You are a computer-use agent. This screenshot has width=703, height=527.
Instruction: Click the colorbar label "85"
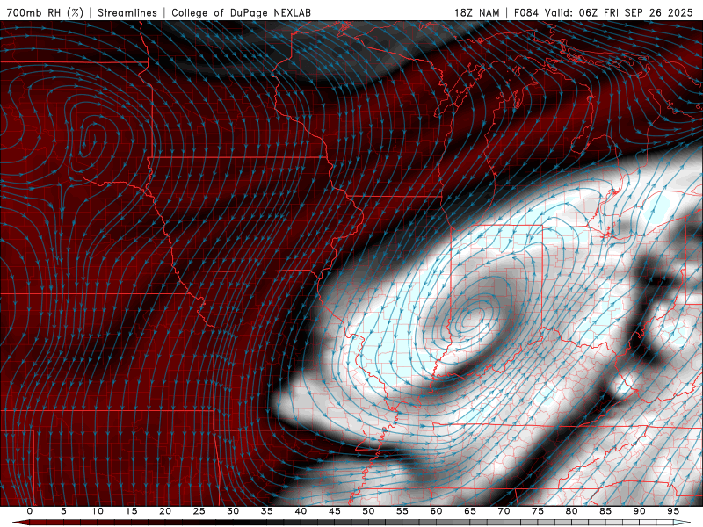tap(605, 511)
